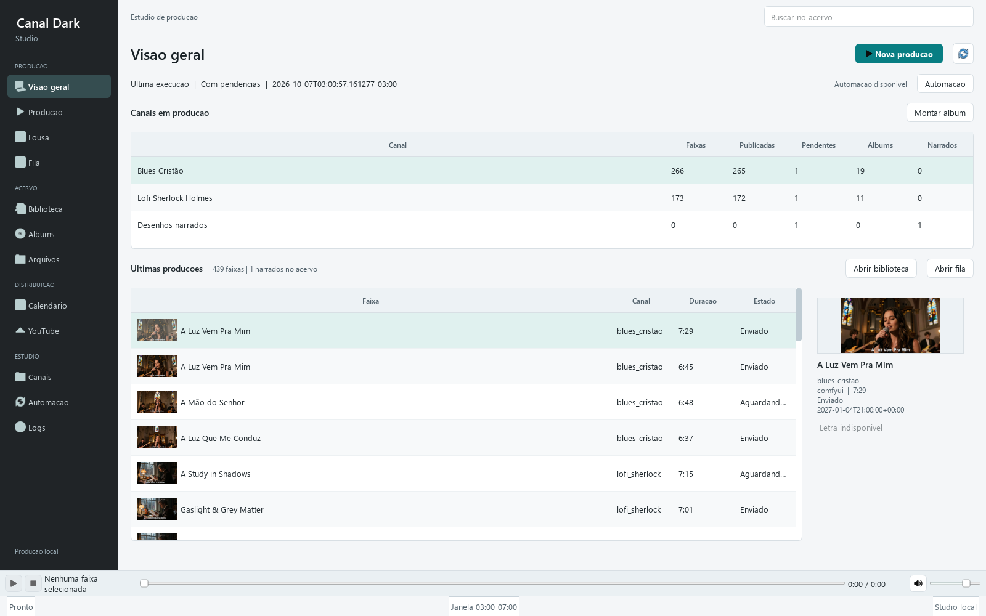Open the YouTube distribution page
The image size is (986, 616).
[x=59, y=331]
